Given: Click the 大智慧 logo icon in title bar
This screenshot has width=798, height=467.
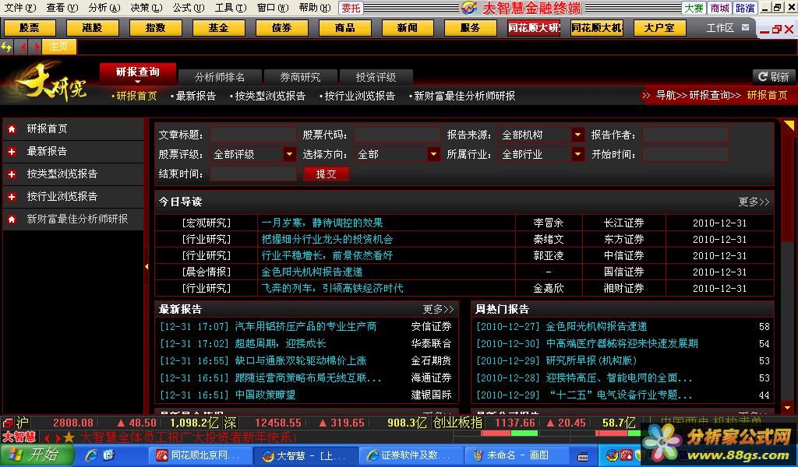Looking at the screenshot, I should [468, 8].
